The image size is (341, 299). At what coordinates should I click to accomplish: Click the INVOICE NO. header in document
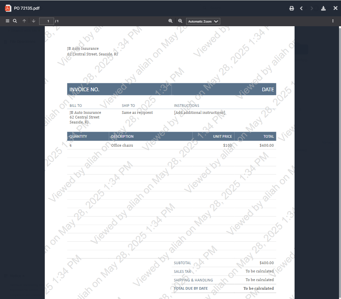[85, 89]
